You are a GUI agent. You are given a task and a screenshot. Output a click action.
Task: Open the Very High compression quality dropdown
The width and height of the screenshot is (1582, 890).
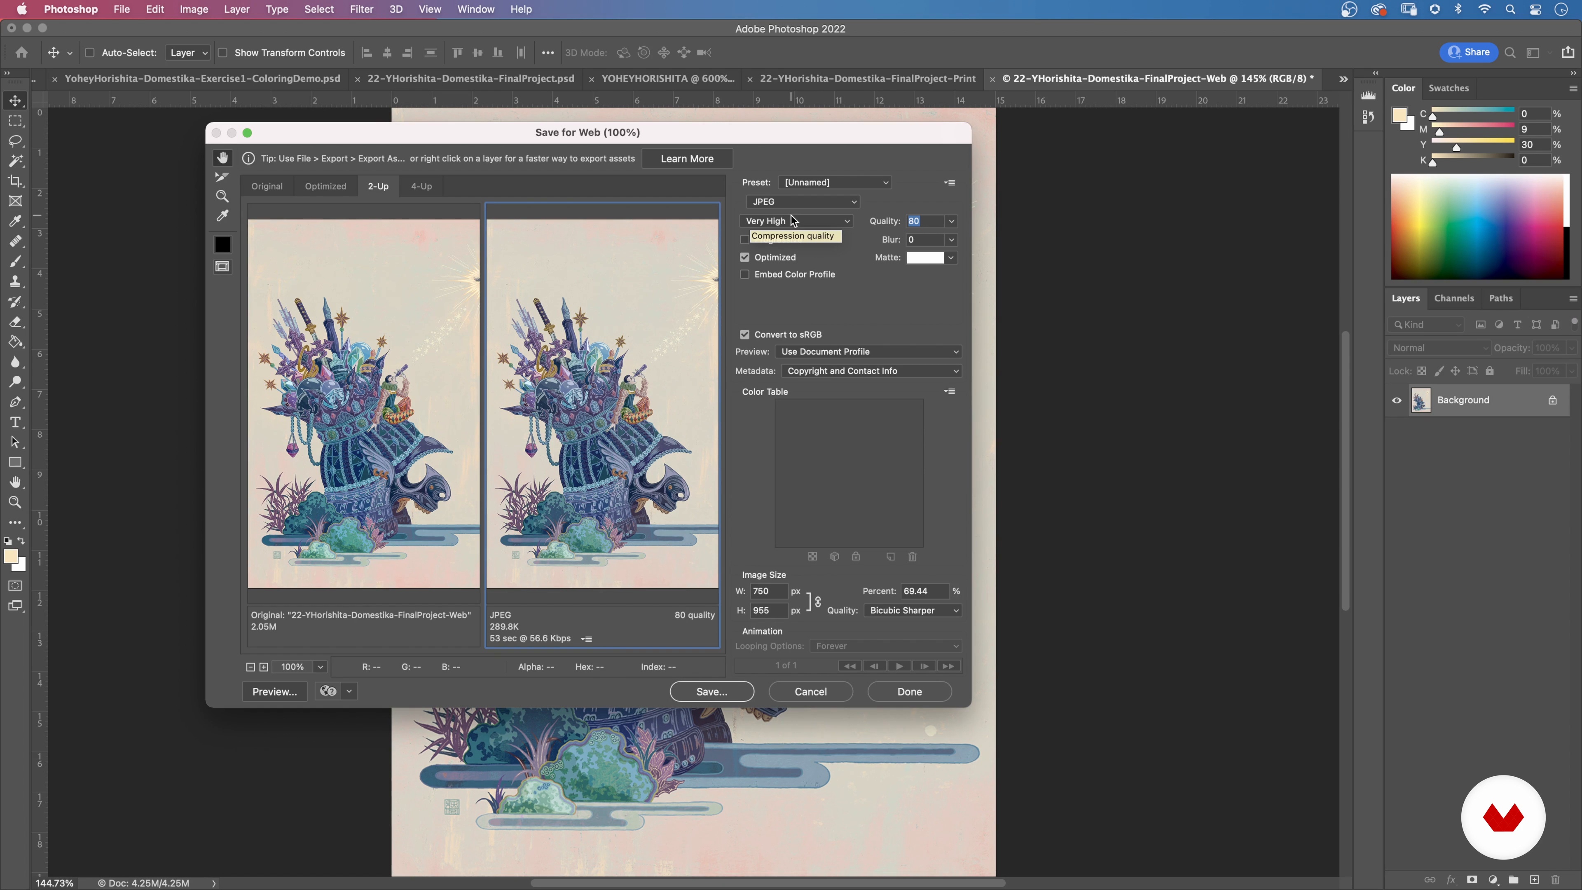tap(796, 221)
